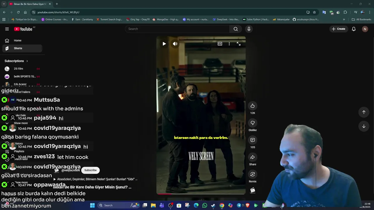Open the 105 comments panel
Viewport: 374px width, 210px height.
pyautogui.click(x=252, y=140)
